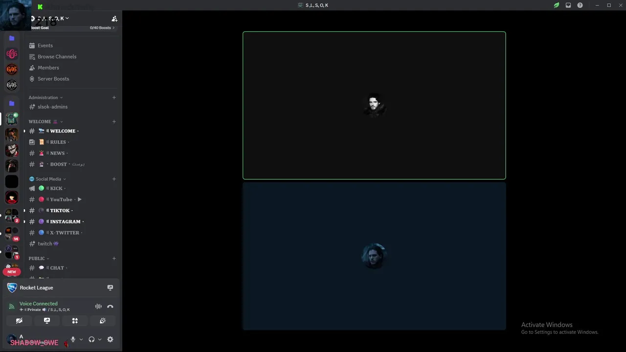Mute the microphone

73,339
